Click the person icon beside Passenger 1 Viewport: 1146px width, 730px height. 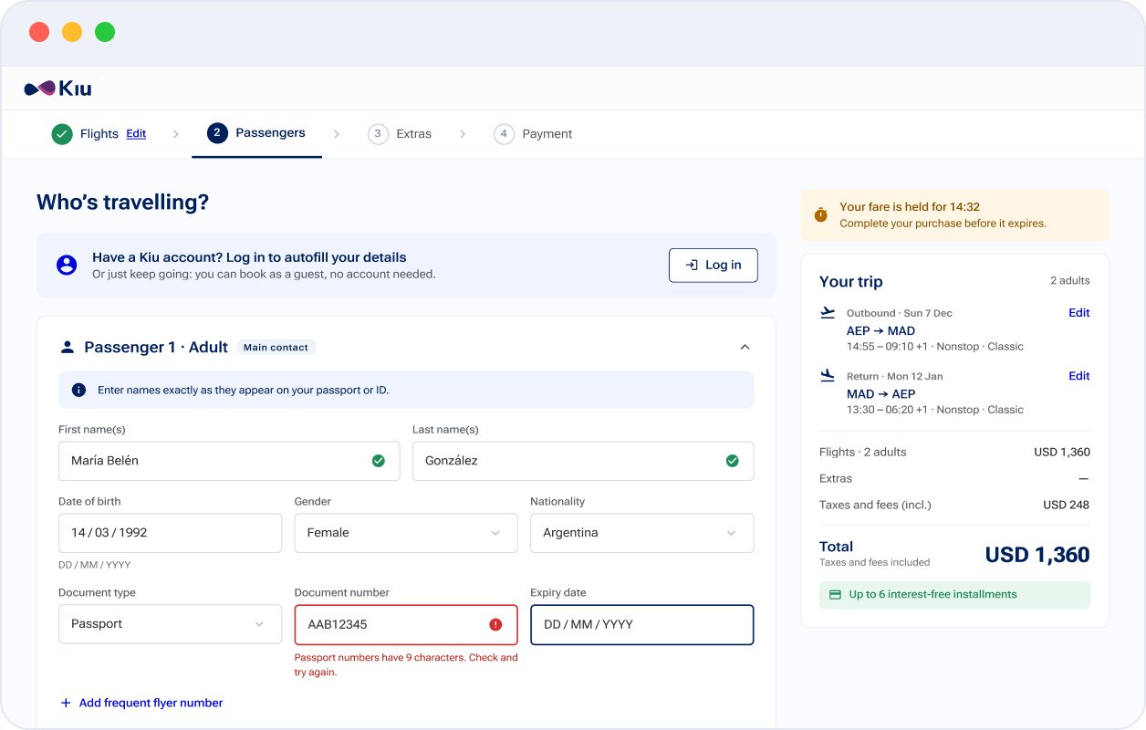(67, 347)
